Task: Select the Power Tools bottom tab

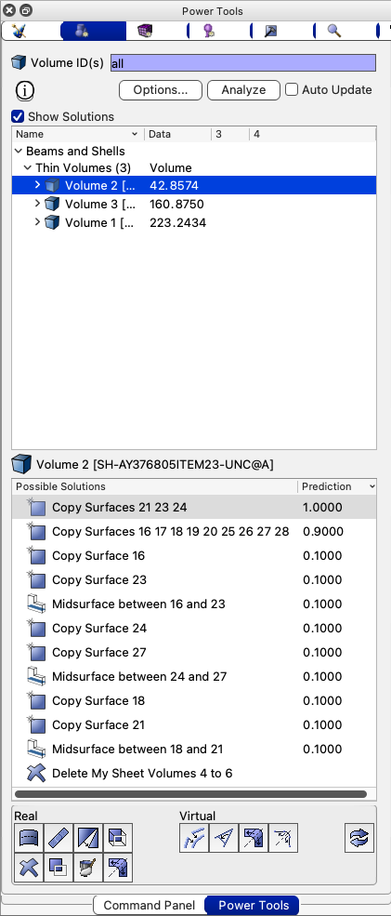Action: [x=254, y=906]
